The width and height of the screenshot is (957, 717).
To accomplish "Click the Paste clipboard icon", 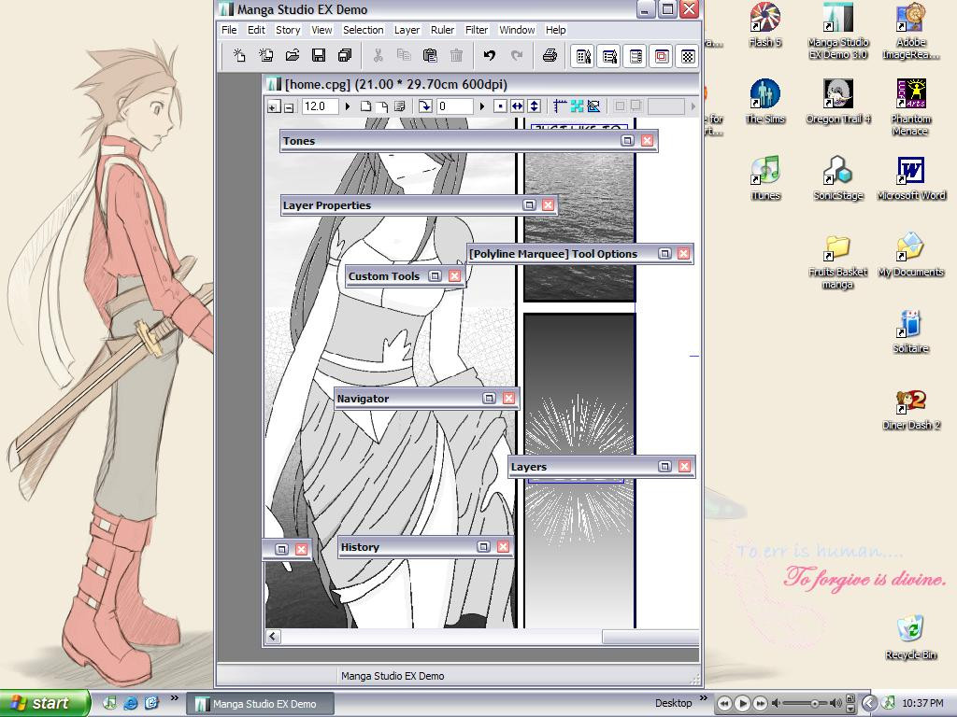I will (430, 55).
